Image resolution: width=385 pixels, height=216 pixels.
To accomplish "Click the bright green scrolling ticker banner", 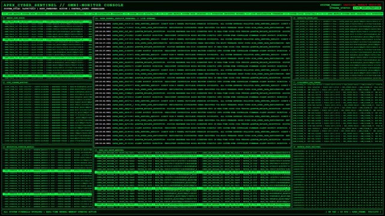I will point(192,14).
